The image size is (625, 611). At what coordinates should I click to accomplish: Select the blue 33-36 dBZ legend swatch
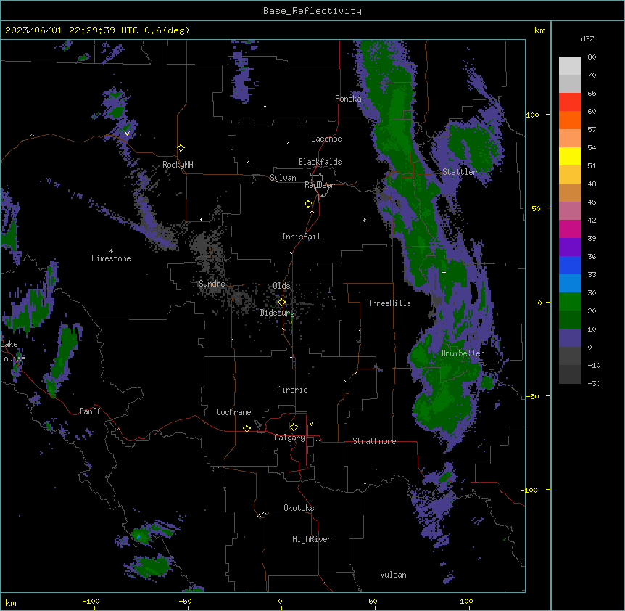[570, 265]
